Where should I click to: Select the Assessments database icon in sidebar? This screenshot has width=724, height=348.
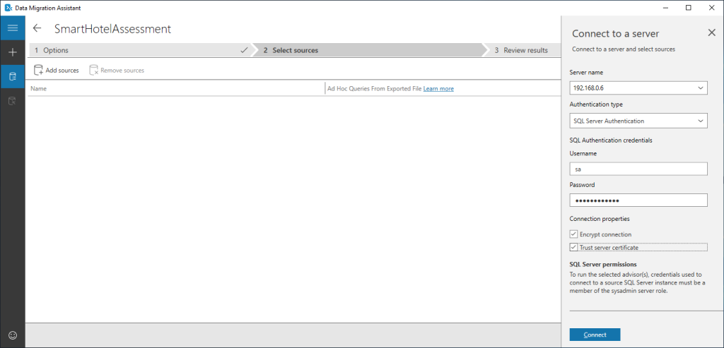13,76
